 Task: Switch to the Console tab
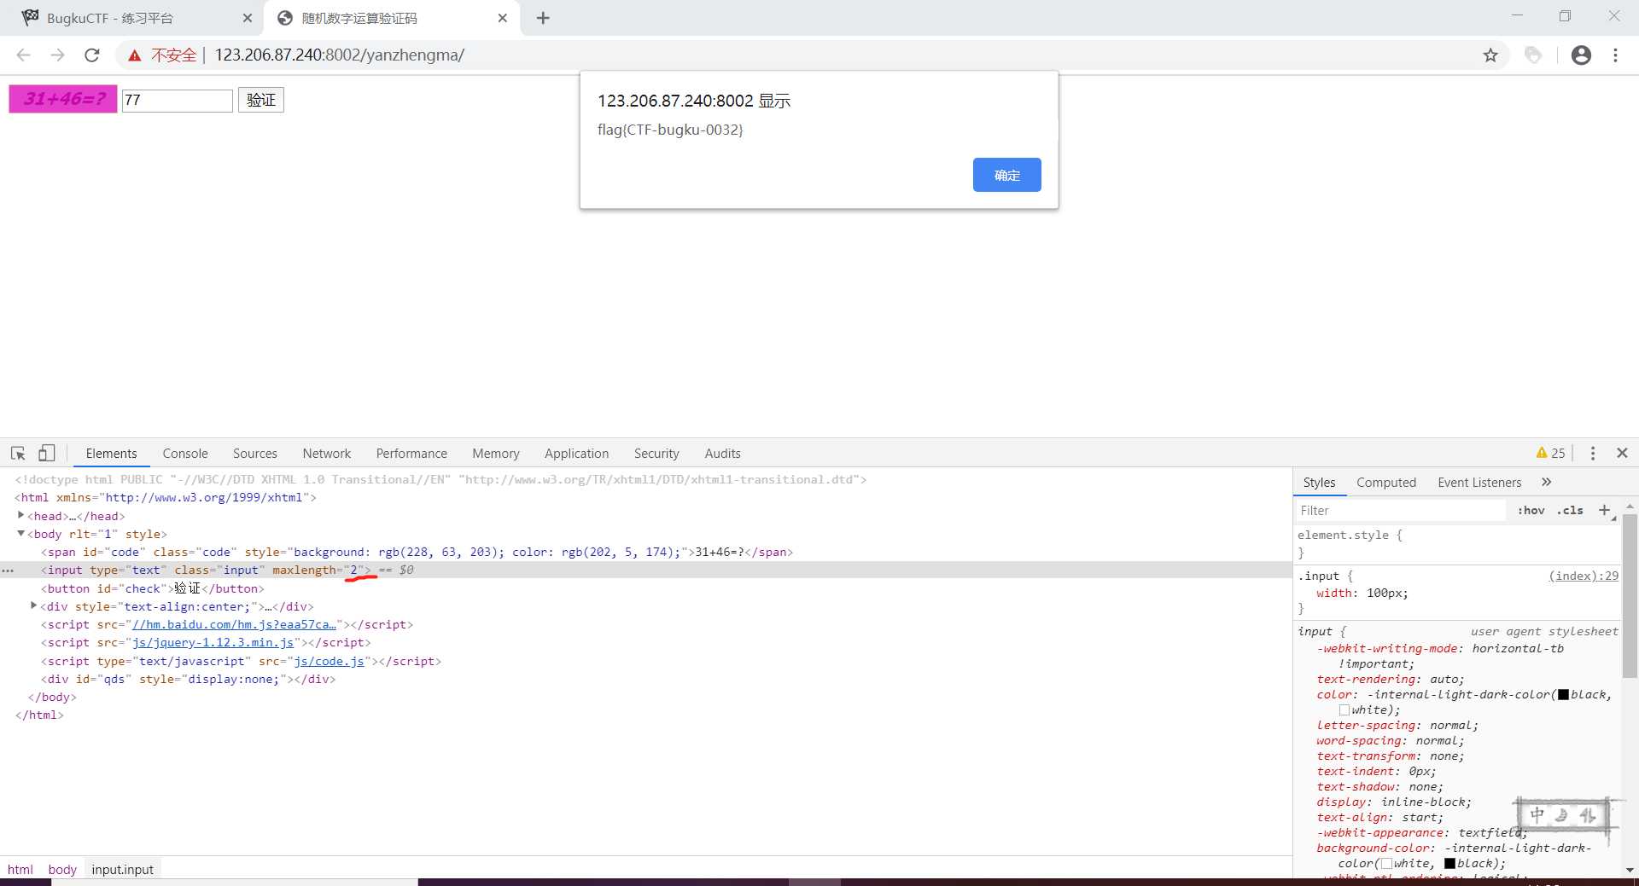[x=185, y=454]
